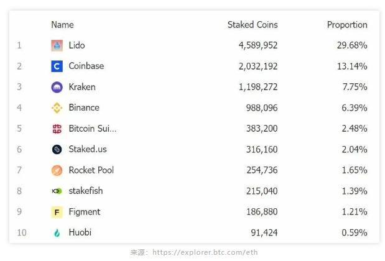385x261 pixels.
Task: Click Huobi's 91,424 staked coins value
Action: [263, 232]
